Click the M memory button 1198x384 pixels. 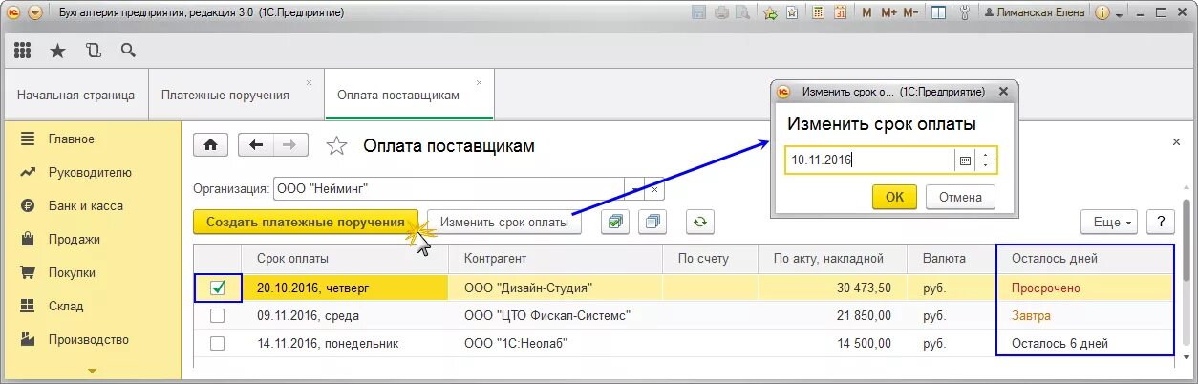(867, 13)
